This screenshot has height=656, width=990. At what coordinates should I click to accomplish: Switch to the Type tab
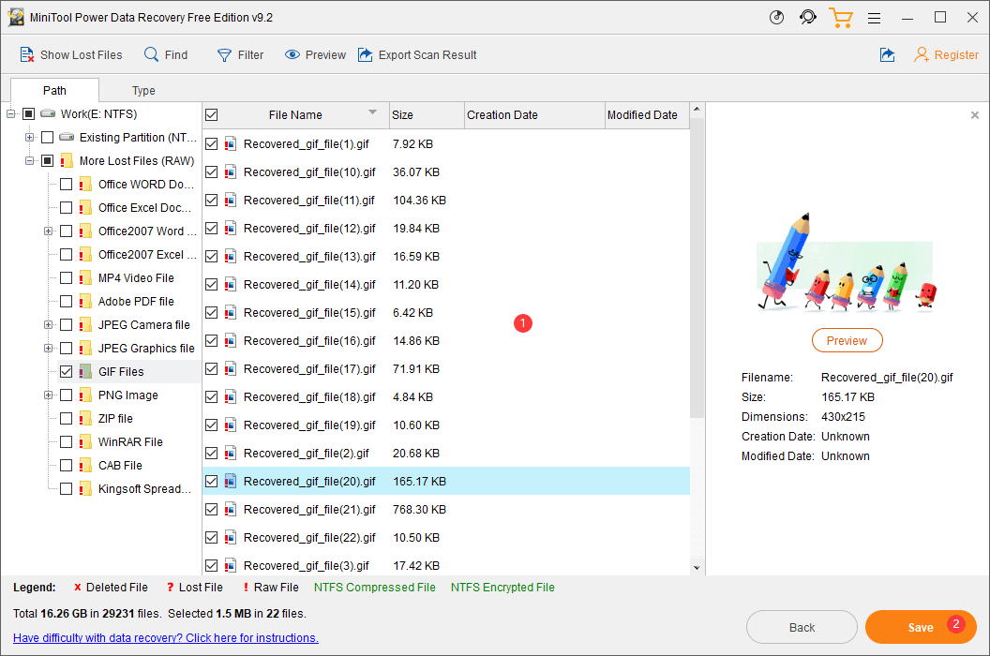(x=143, y=90)
